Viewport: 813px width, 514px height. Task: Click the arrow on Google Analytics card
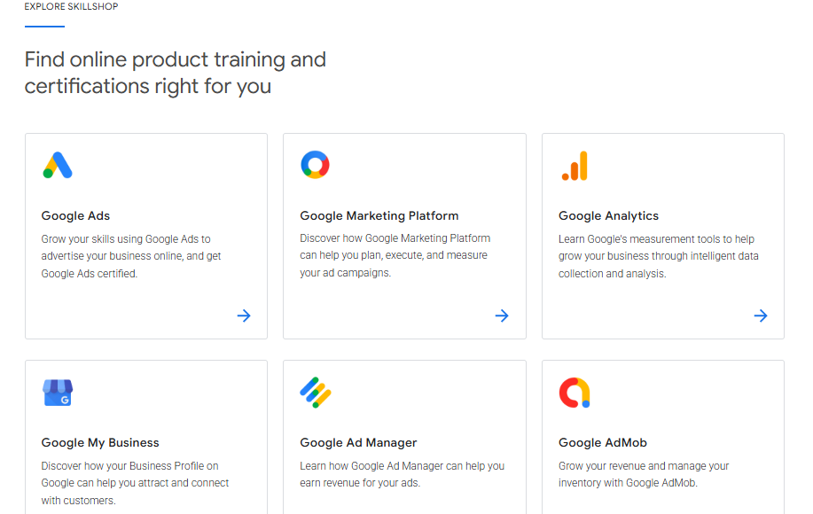(761, 315)
